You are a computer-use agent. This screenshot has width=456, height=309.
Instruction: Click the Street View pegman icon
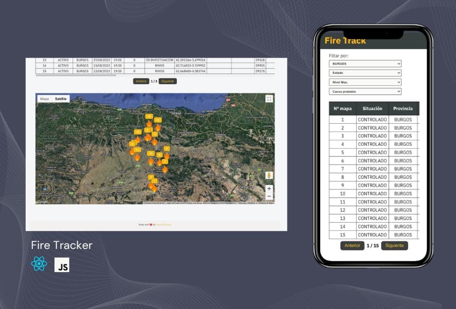pos(269,175)
